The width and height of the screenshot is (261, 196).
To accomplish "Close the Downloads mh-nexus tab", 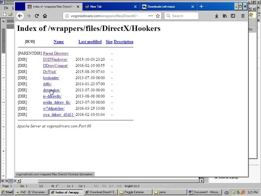I will coord(193,7).
